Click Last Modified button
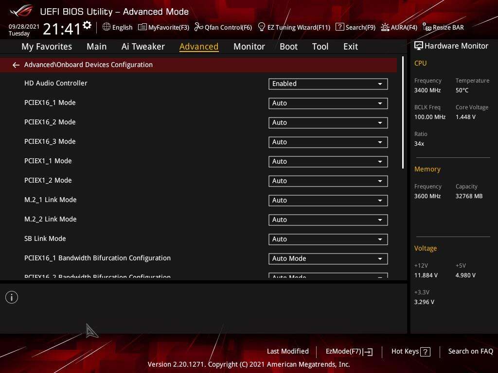Screen dimensions: 498x373 [287, 351]
